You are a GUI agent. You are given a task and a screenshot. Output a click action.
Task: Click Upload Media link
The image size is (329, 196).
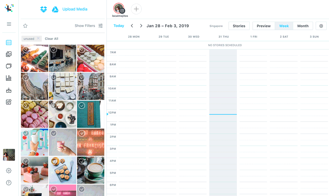pos(75,9)
